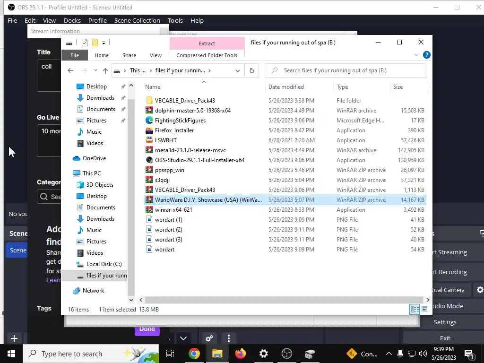Refresh the Explorer folder view
This screenshot has width=484, height=363.
(x=251, y=71)
